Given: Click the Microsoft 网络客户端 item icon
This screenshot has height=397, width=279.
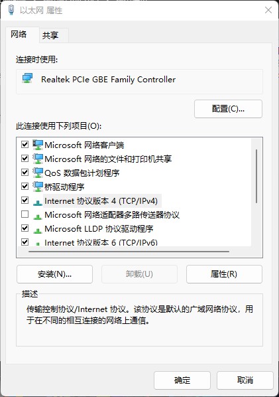Looking at the screenshot, I should tap(38, 145).
